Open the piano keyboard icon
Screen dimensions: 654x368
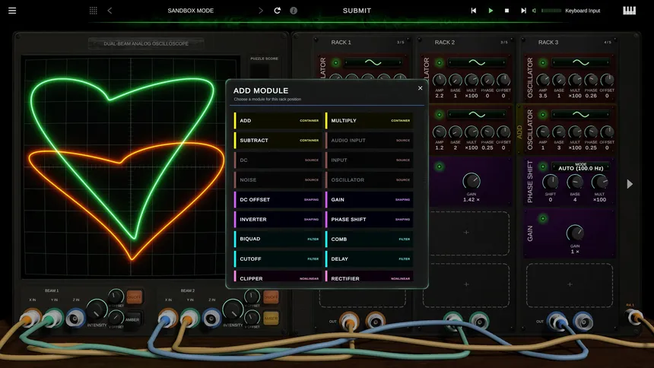point(630,11)
